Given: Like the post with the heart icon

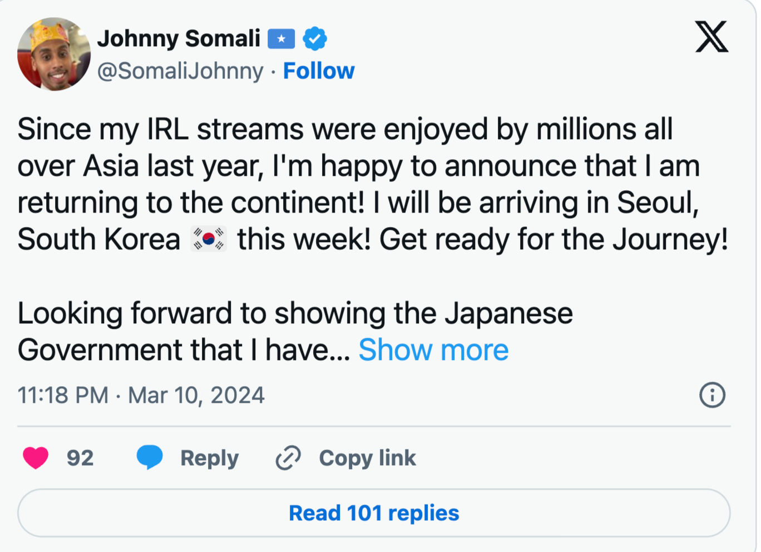Looking at the screenshot, I should point(36,458).
